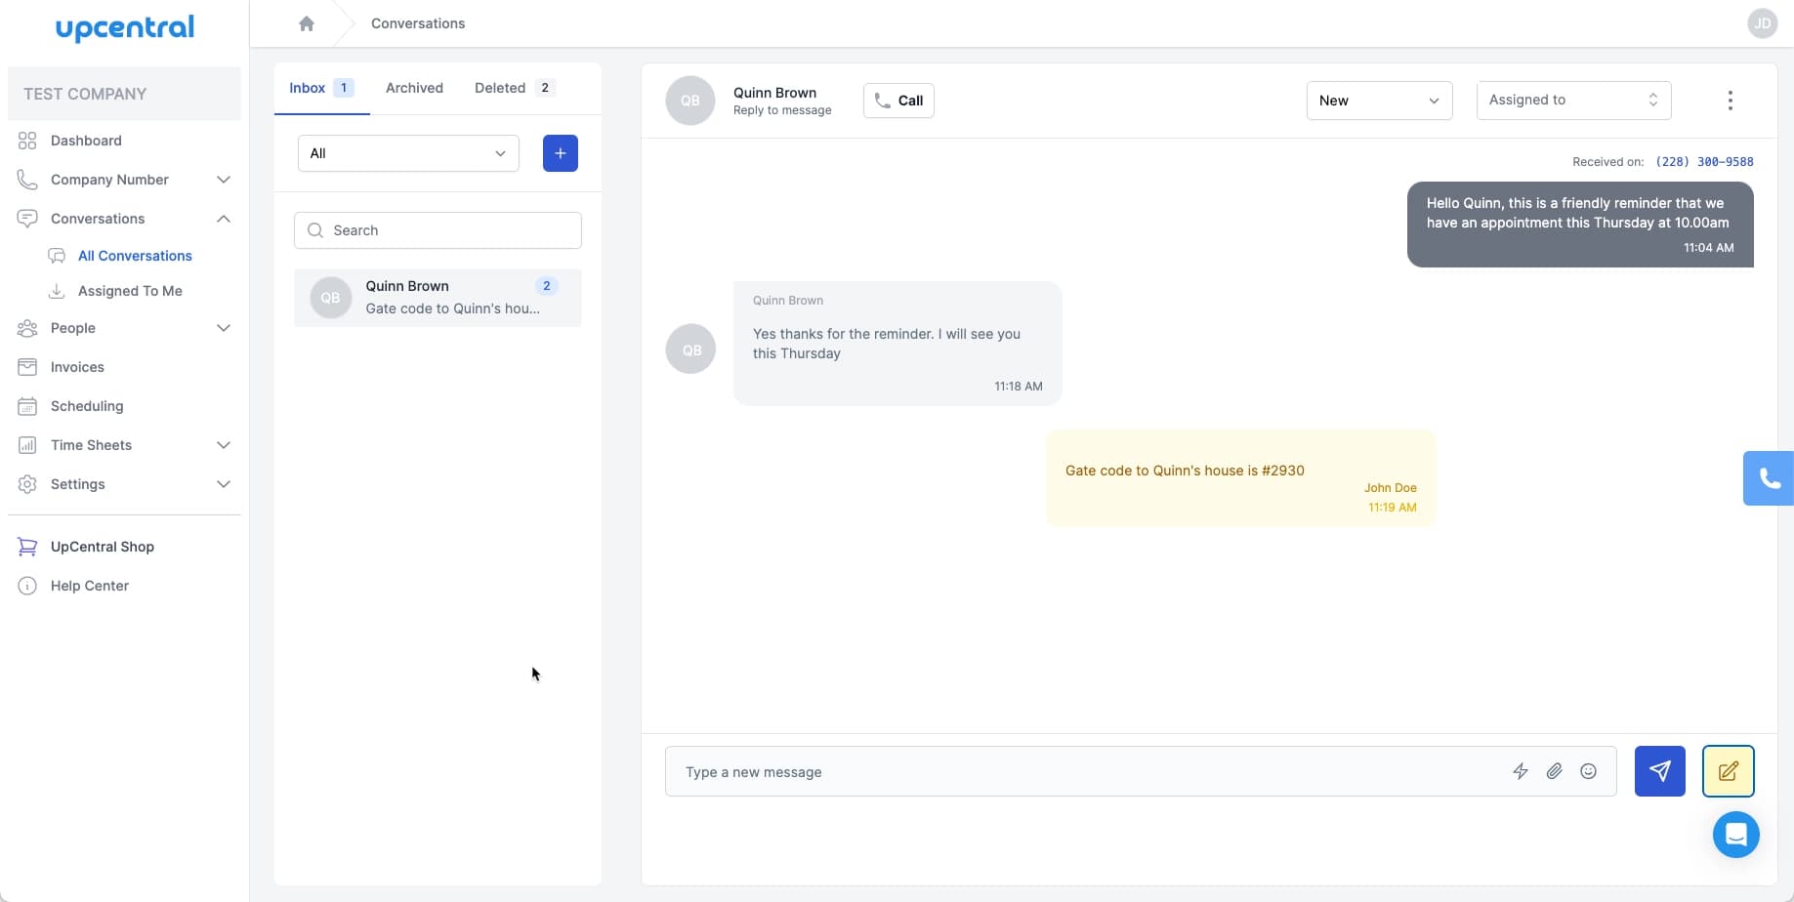This screenshot has height=902, width=1794.
Task: Open the emoji picker icon
Action: point(1589,771)
